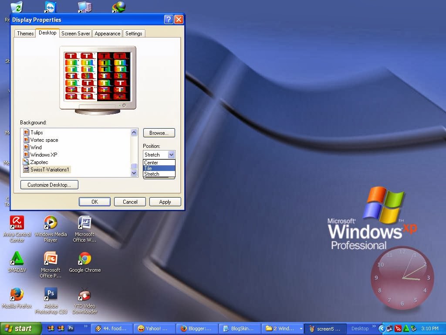Screen dimensions: 446x335
Task: Switch to the Appearance tab
Action: [108, 33]
